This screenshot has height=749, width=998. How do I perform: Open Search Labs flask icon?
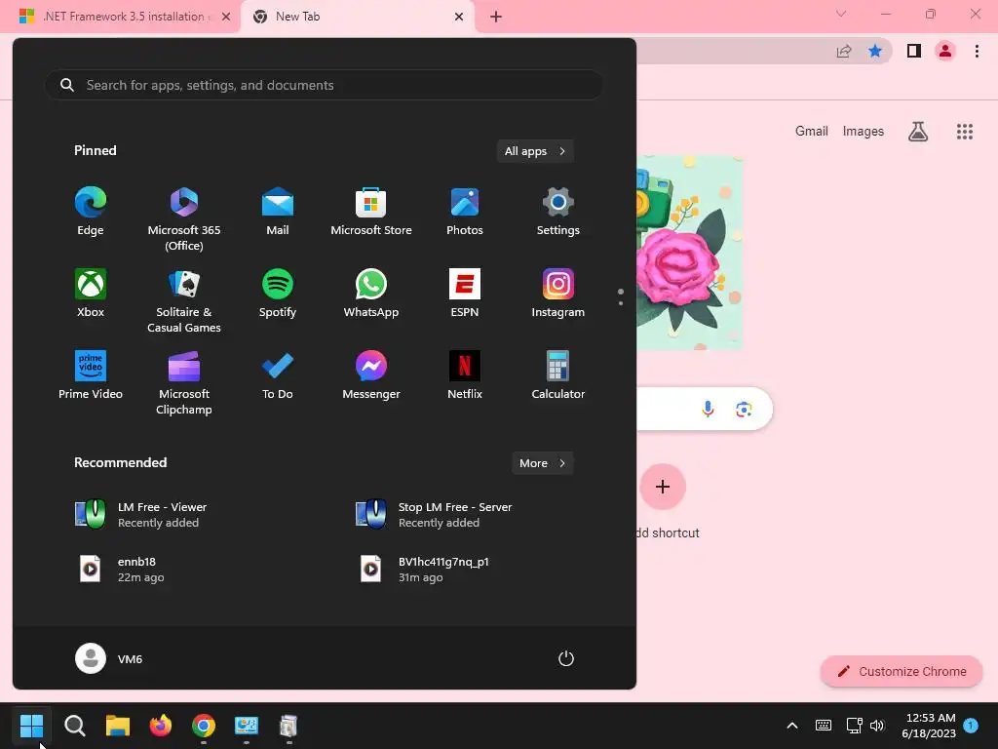coord(918,132)
